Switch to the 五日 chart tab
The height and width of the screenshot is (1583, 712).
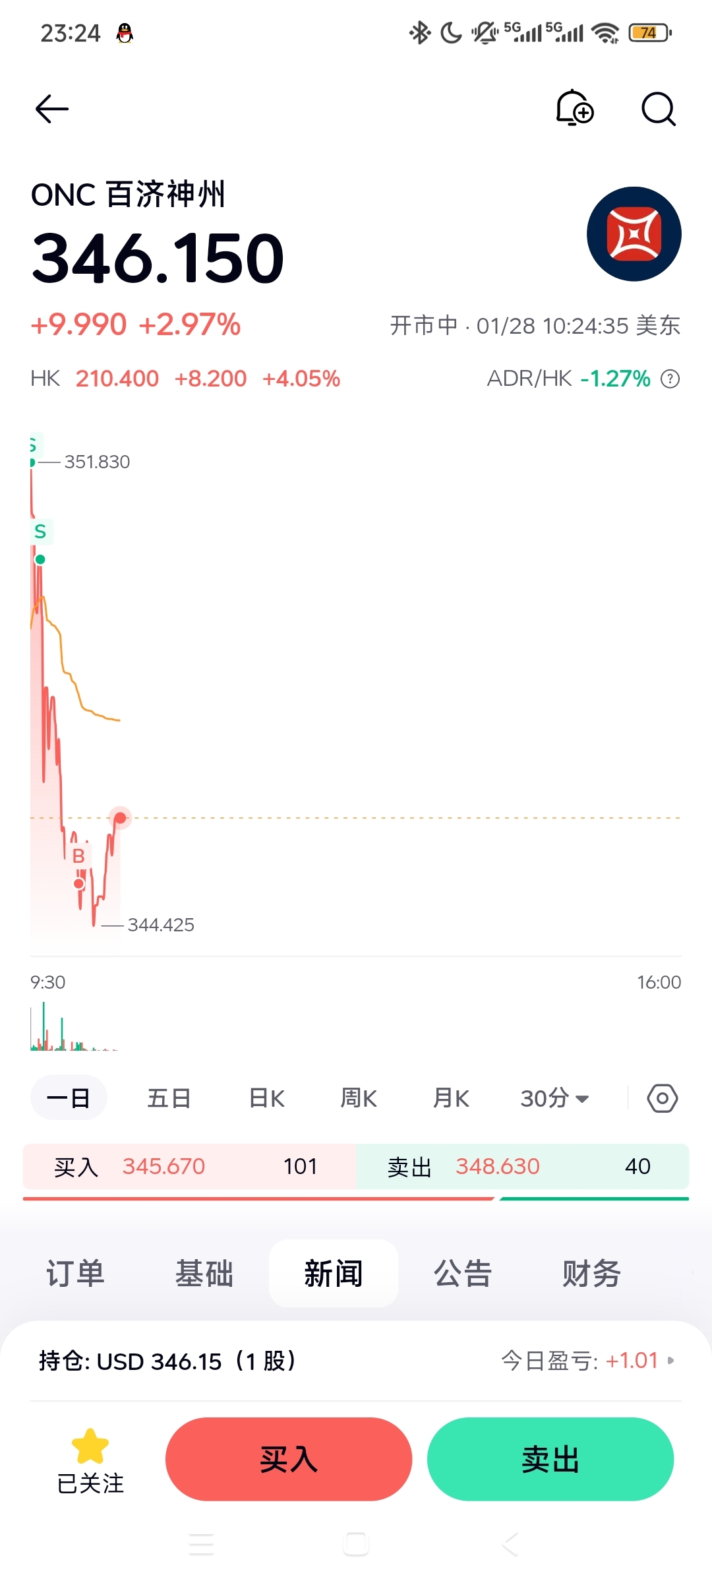169,1098
